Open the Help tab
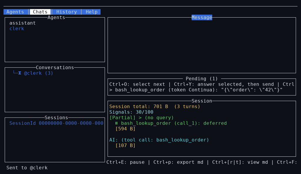Image resolution: width=301 pixels, height=174 pixels. [92, 12]
